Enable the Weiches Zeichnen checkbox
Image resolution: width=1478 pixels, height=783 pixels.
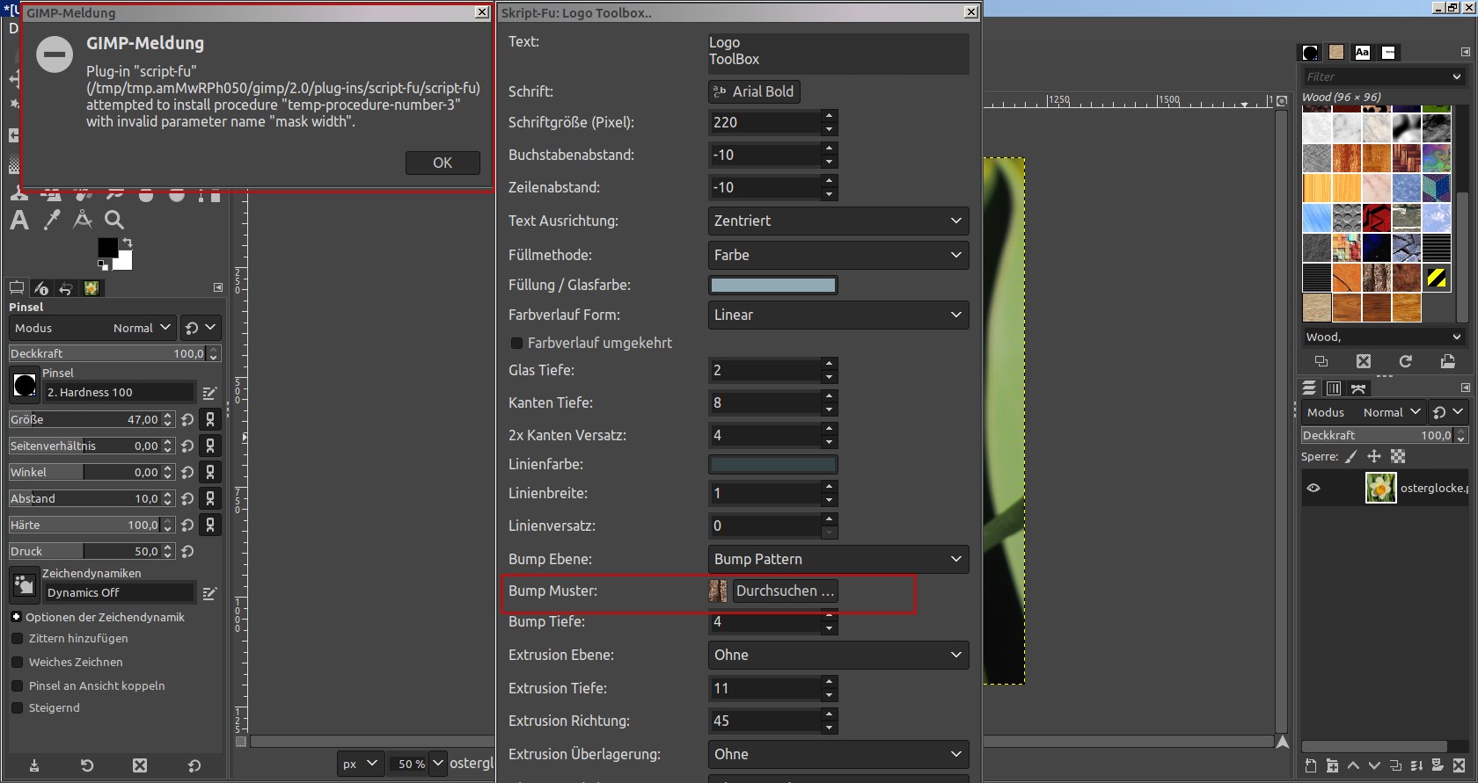(x=17, y=663)
